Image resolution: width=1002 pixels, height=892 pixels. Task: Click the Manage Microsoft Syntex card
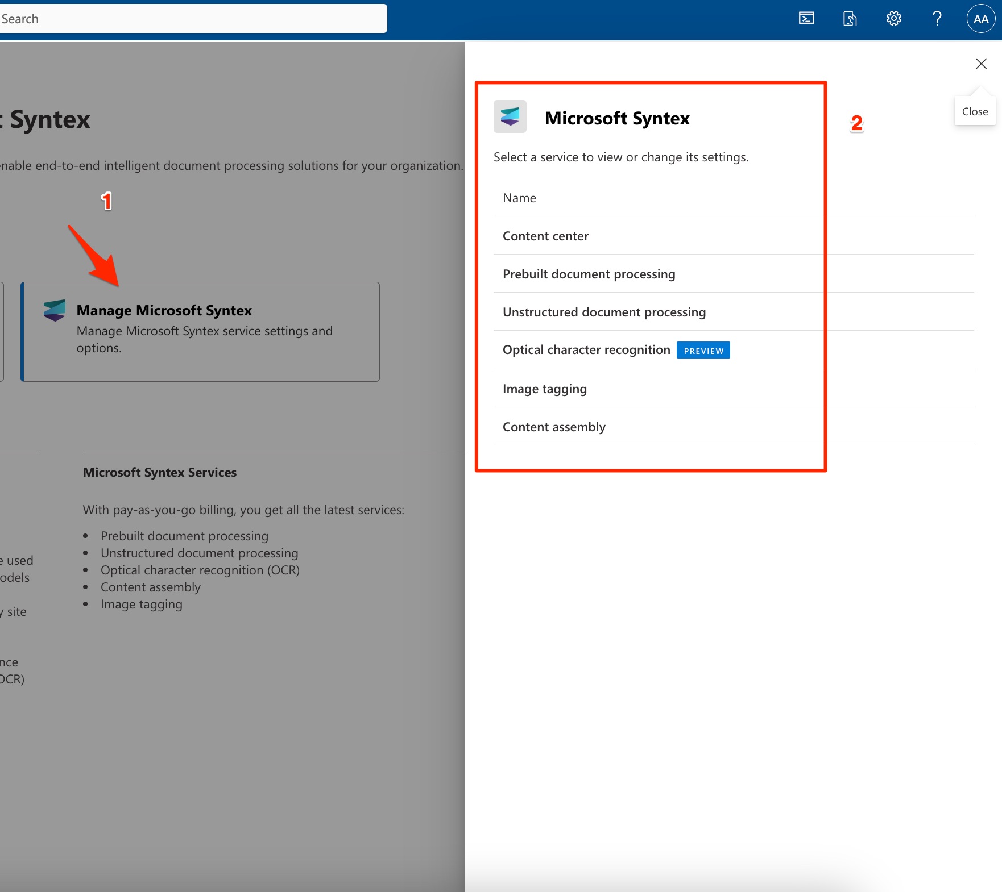tap(200, 331)
